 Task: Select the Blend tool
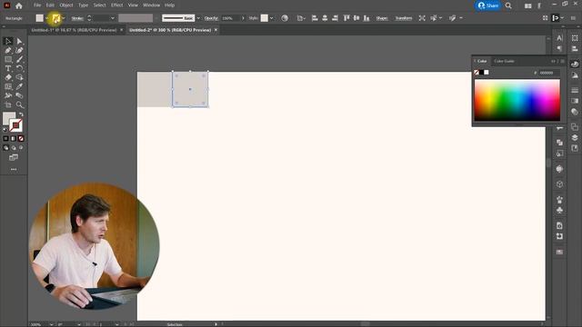(x=20, y=95)
